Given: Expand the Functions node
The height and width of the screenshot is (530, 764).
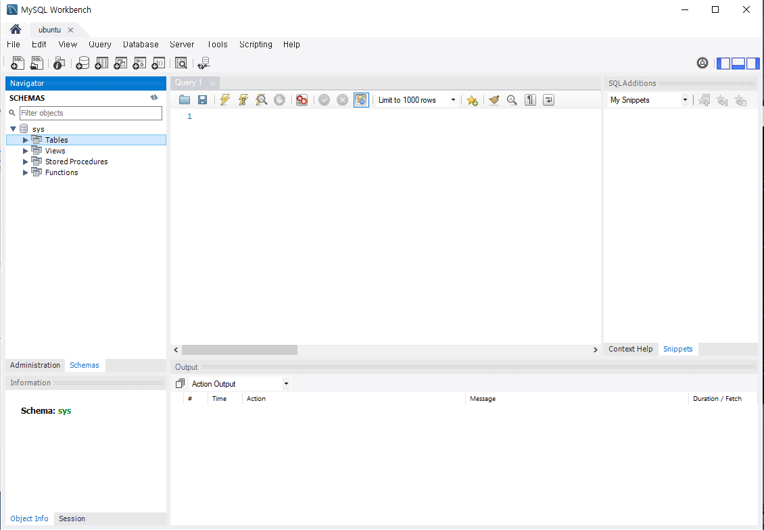Looking at the screenshot, I should (25, 172).
